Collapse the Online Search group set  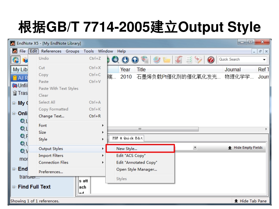[14, 113]
